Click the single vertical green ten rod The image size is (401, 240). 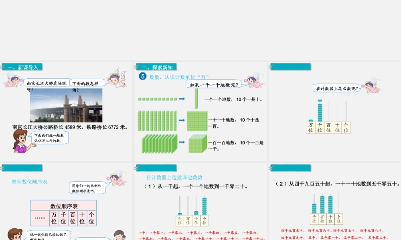point(196,99)
